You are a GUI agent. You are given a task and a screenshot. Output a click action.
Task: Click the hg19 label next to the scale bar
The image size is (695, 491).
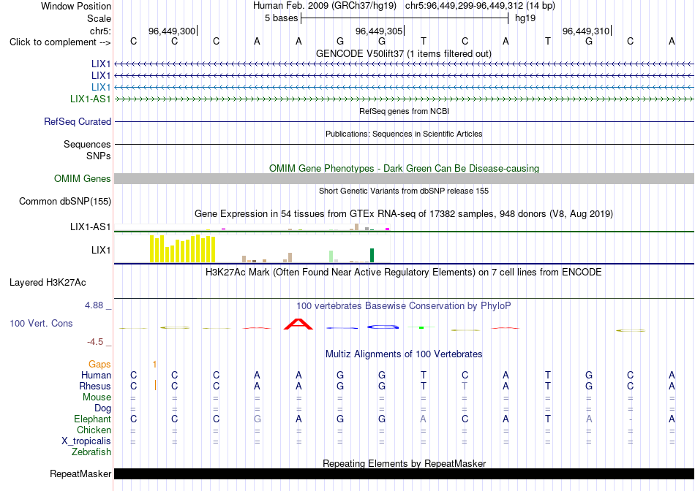525,18
